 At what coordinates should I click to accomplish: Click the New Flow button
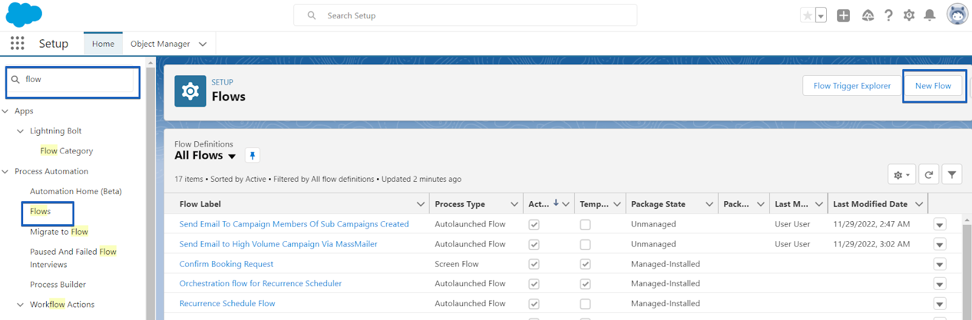tap(933, 86)
